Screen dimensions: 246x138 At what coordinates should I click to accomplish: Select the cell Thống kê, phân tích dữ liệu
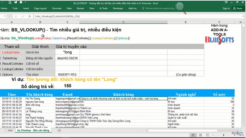click(x=186, y=114)
